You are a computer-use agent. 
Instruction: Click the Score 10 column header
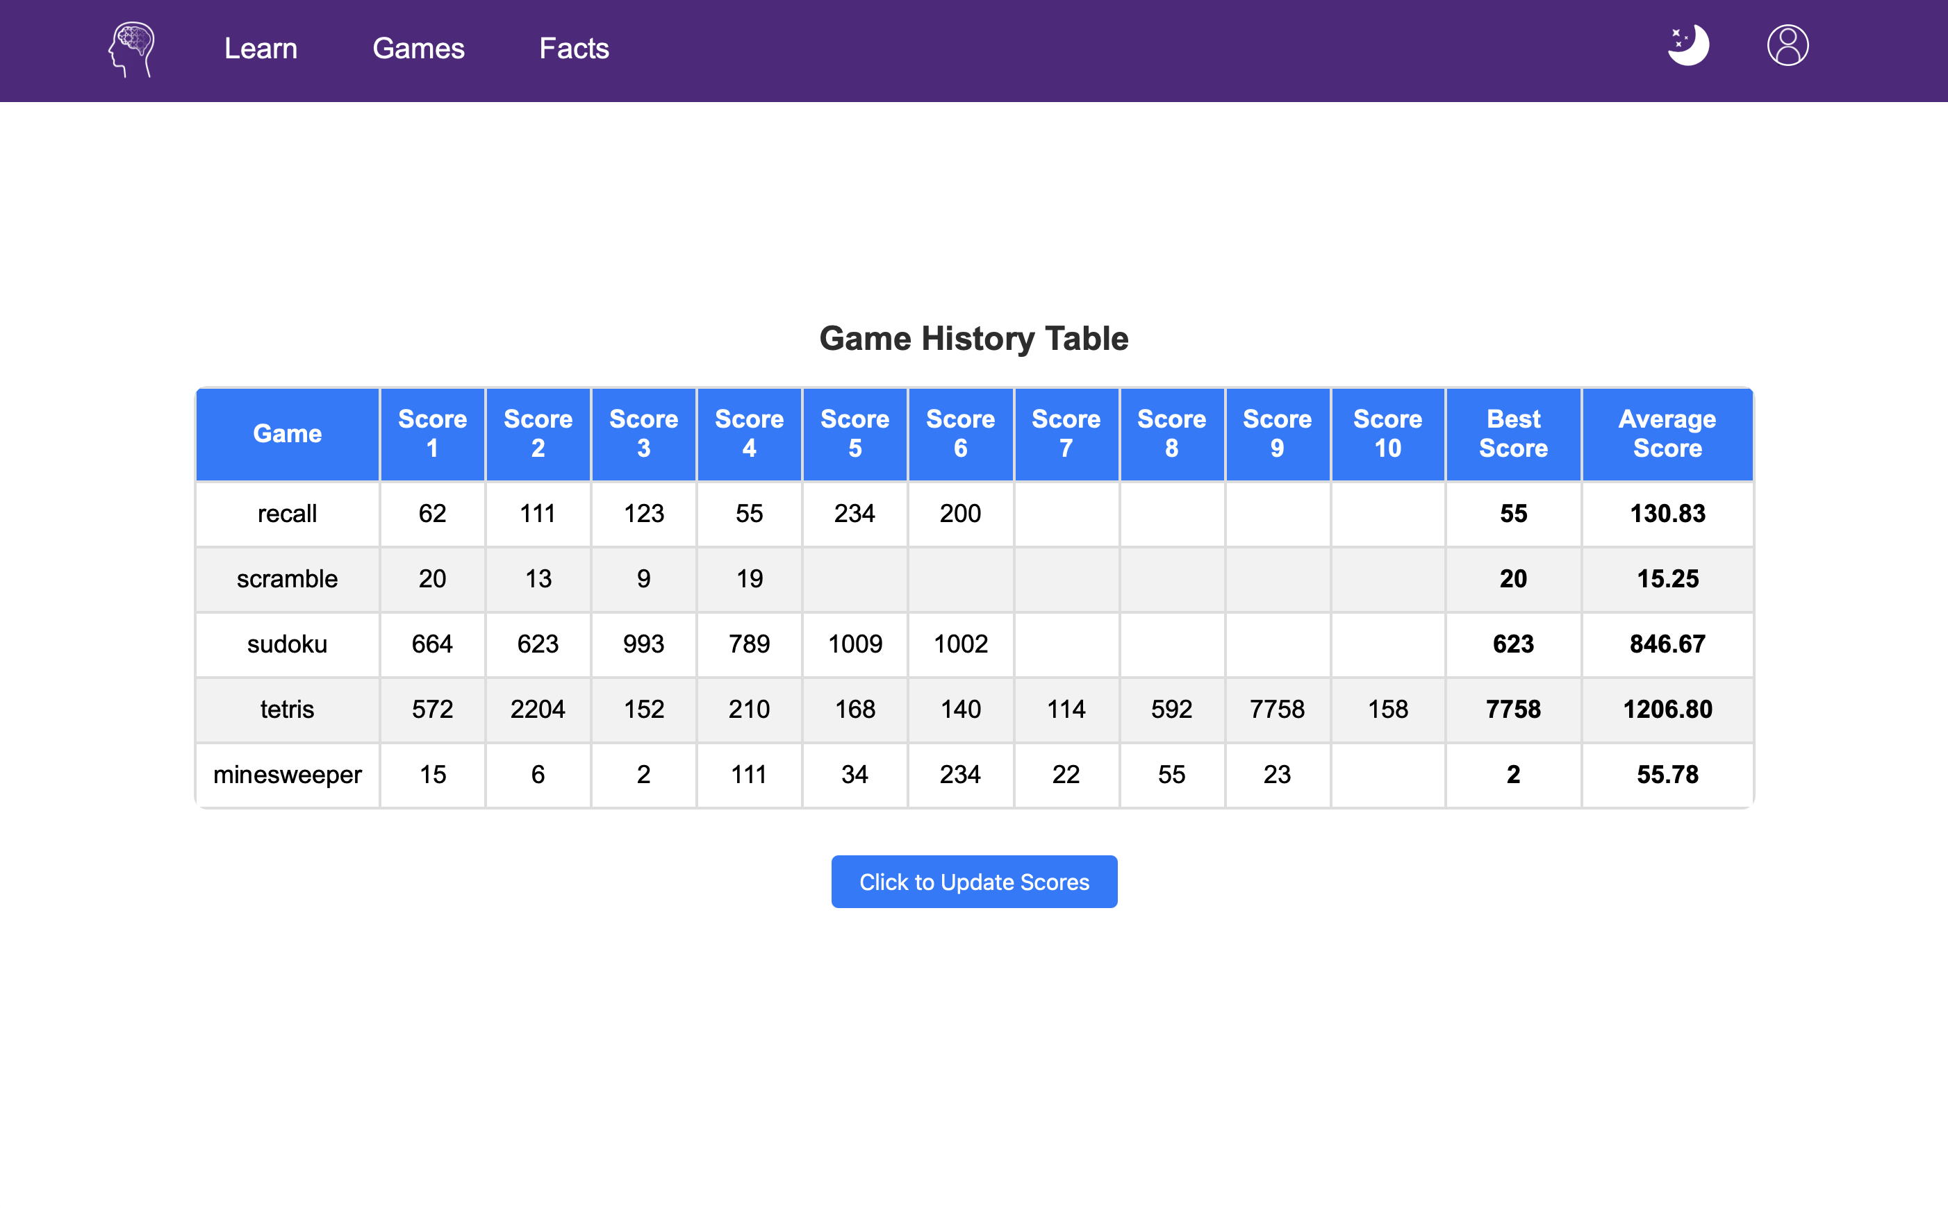point(1387,434)
